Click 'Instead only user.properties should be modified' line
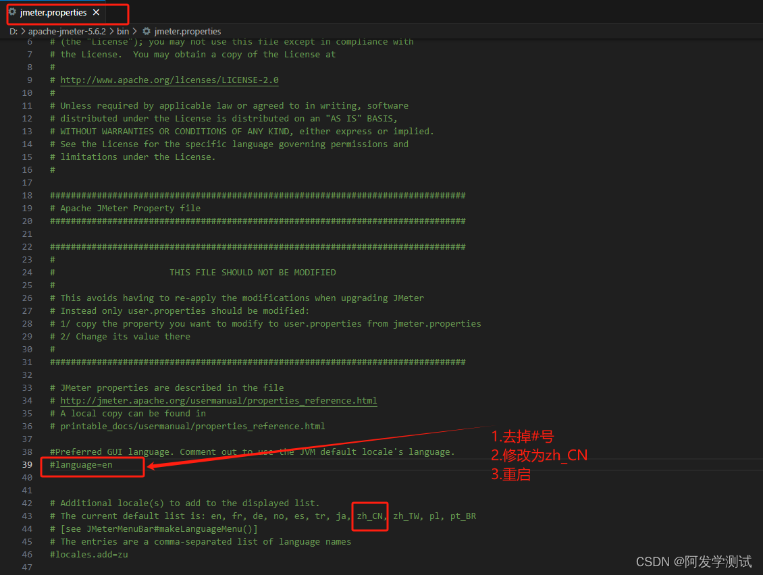Screen dimensions: 763x575 [x=180, y=311]
